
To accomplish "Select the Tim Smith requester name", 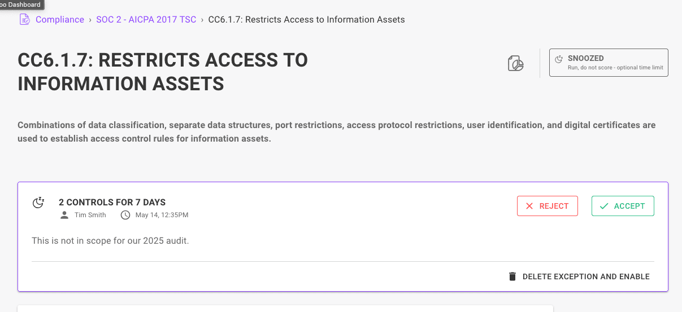I will click(x=90, y=215).
